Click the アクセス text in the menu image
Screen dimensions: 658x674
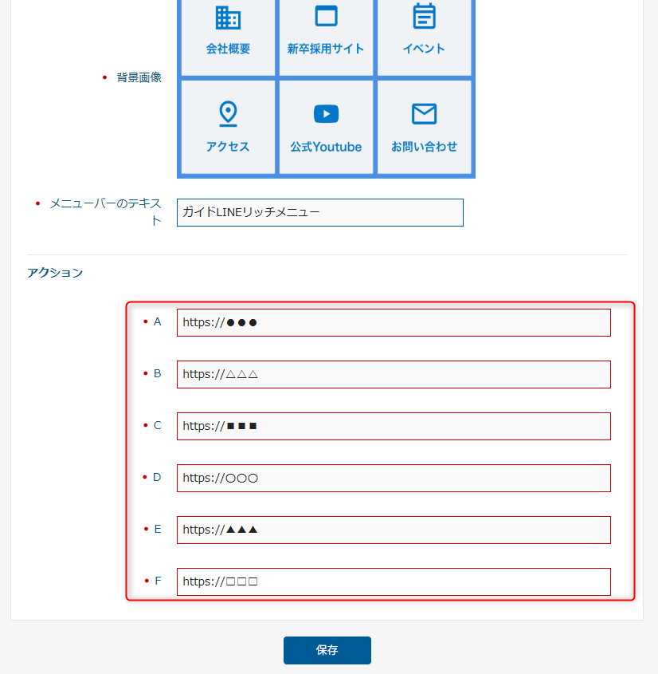click(x=228, y=147)
